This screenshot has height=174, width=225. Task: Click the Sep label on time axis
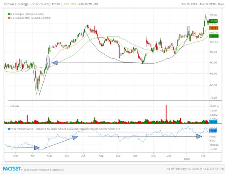point(118,156)
